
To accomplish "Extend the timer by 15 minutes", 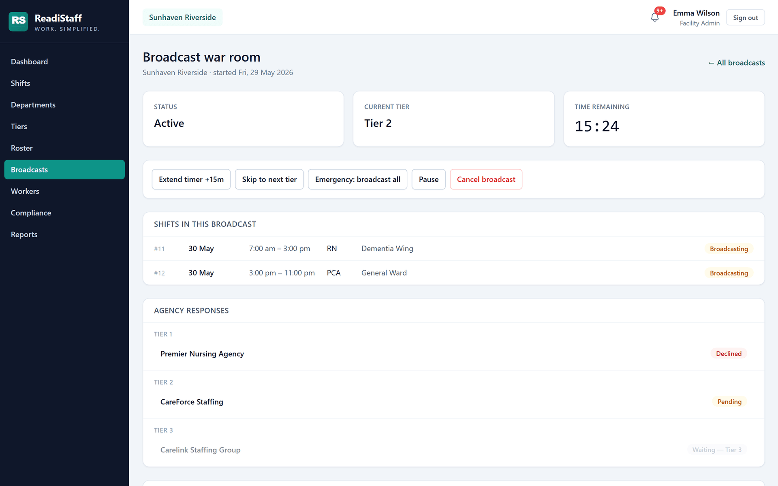I will coord(191,179).
